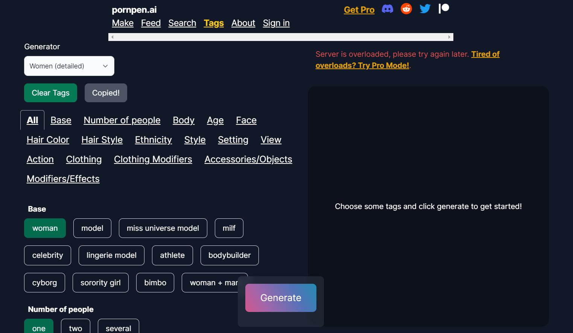
Task: Switch to the Accessories/Objects tab
Action: [248, 159]
